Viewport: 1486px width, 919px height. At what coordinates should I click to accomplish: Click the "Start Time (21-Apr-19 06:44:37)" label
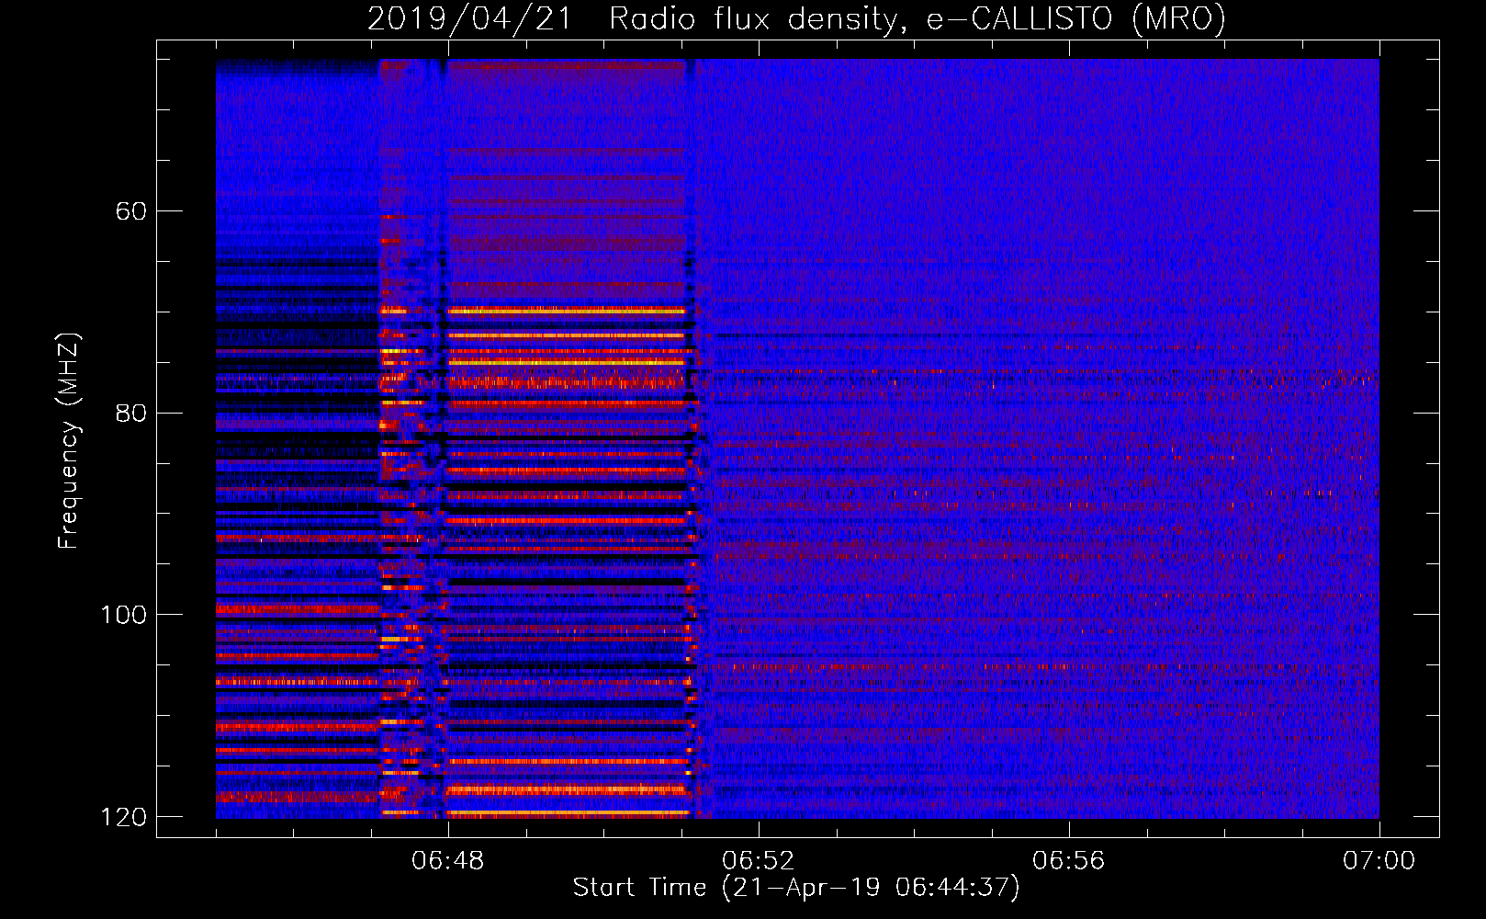[796, 888]
